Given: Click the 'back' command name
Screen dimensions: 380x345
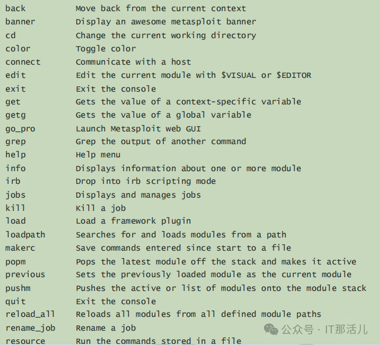Looking at the screenshot, I should [15, 8].
